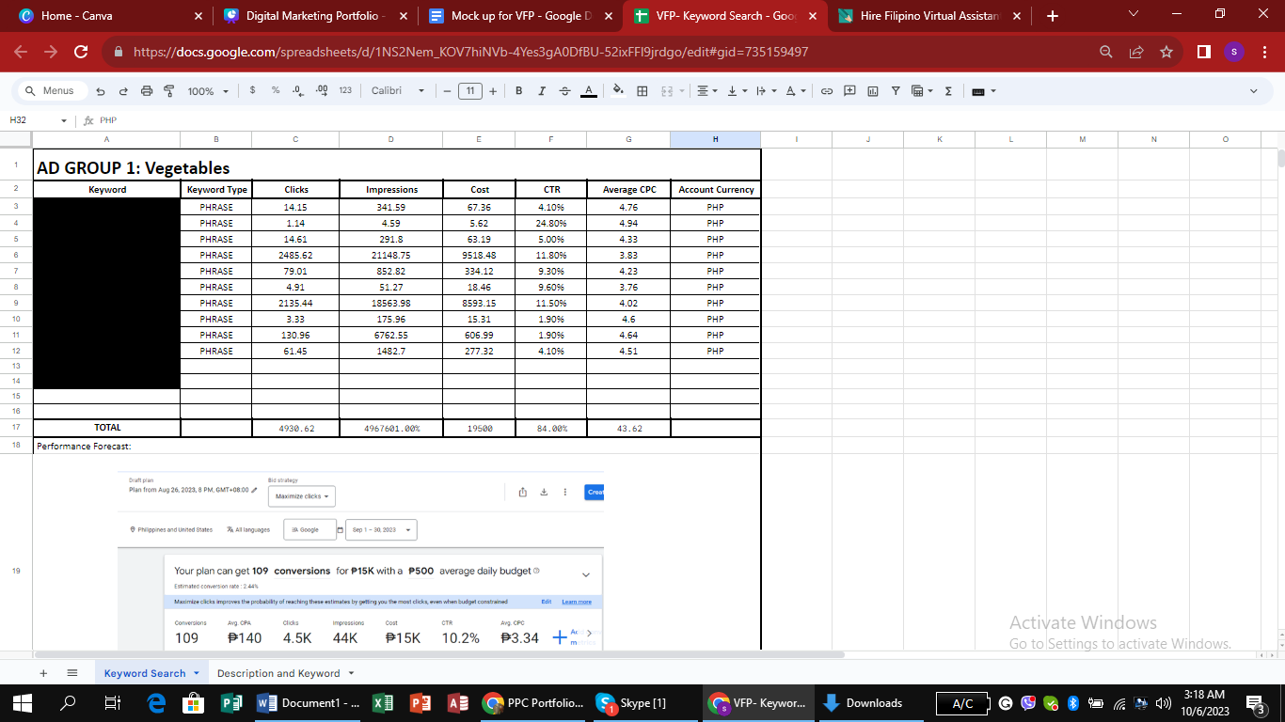Screen dimensions: 1285x722
Task: Insert a link using the toolbar icon
Action: (827, 91)
